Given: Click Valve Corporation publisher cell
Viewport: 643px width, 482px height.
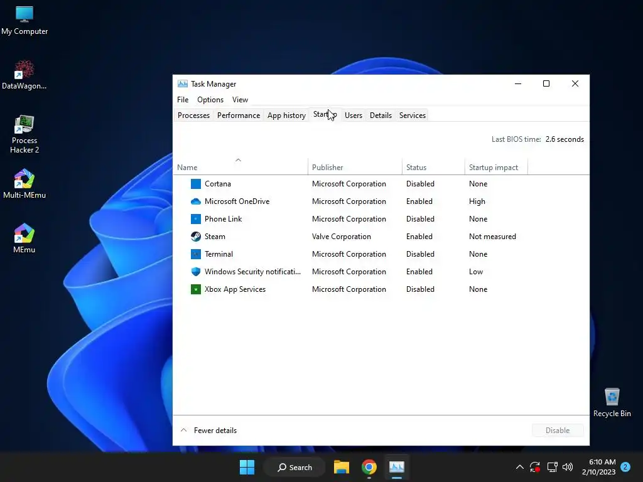Looking at the screenshot, I should pyautogui.click(x=341, y=237).
